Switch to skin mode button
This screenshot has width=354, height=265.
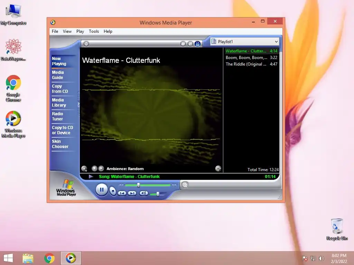click(x=185, y=185)
